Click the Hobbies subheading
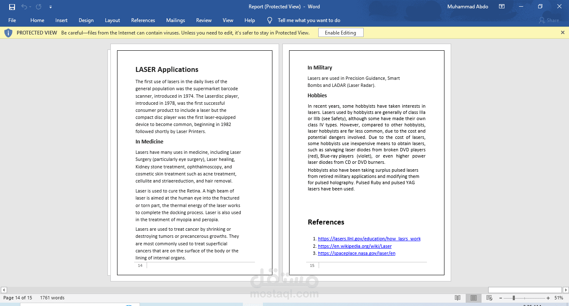This screenshot has width=569, height=306. (x=317, y=96)
